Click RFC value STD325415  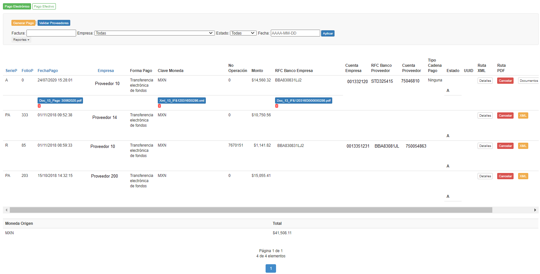[382, 81]
